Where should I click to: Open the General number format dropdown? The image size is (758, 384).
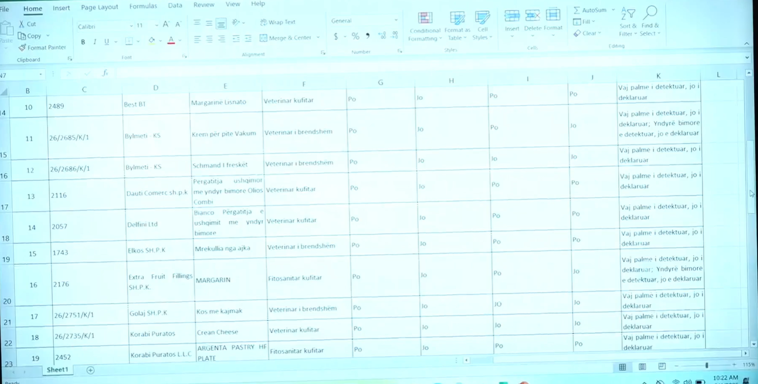click(x=396, y=21)
